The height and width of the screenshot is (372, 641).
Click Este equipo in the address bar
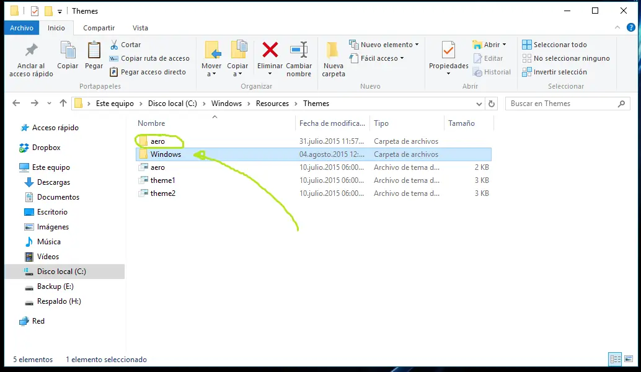[x=115, y=104]
